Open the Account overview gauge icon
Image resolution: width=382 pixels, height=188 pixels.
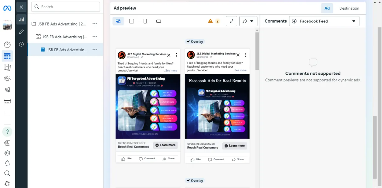click(7, 45)
